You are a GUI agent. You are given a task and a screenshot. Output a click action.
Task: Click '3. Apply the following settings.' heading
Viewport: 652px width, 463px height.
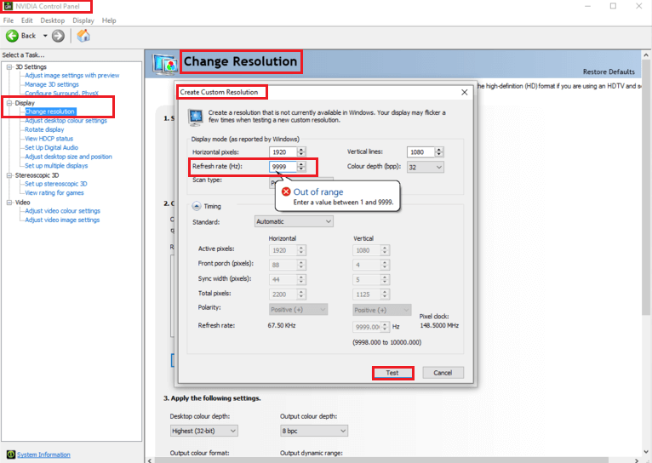click(212, 398)
